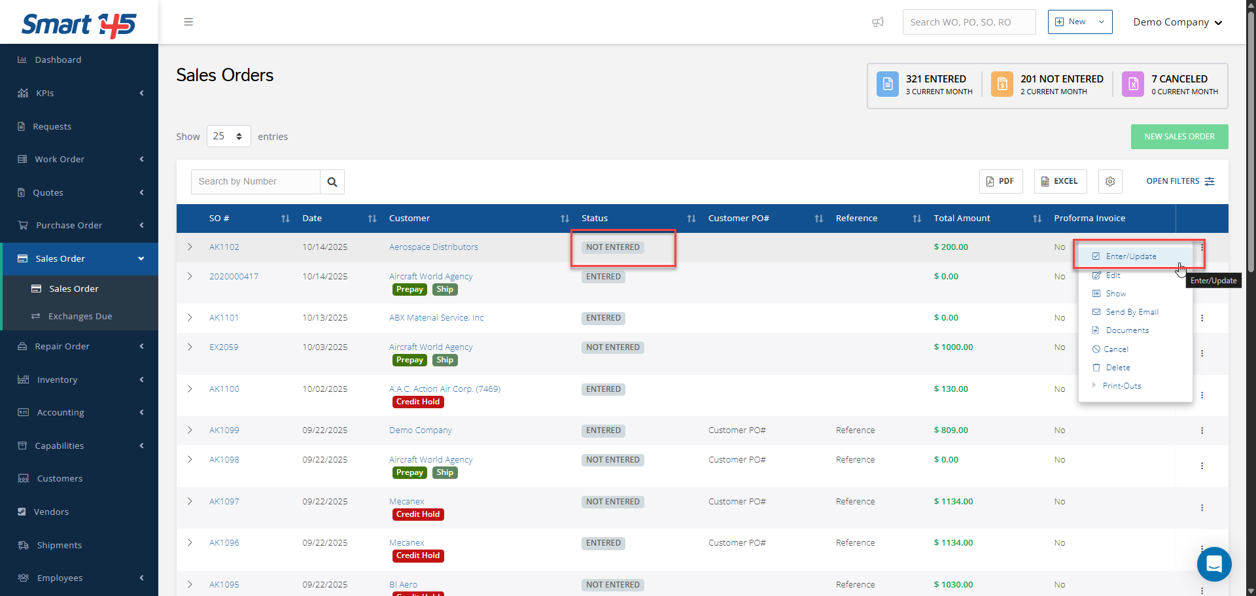Open three-dot actions for AK1101 row
1256x596 pixels.
click(x=1202, y=318)
